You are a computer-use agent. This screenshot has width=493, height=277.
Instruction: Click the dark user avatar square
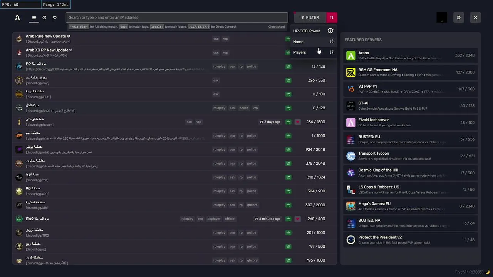(x=442, y=17)
